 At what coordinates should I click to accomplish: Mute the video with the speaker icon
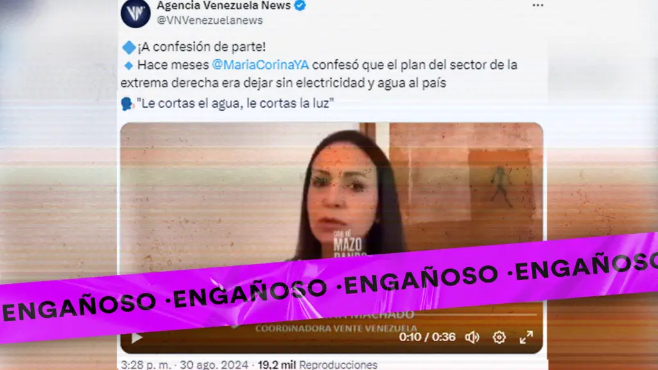472,337
